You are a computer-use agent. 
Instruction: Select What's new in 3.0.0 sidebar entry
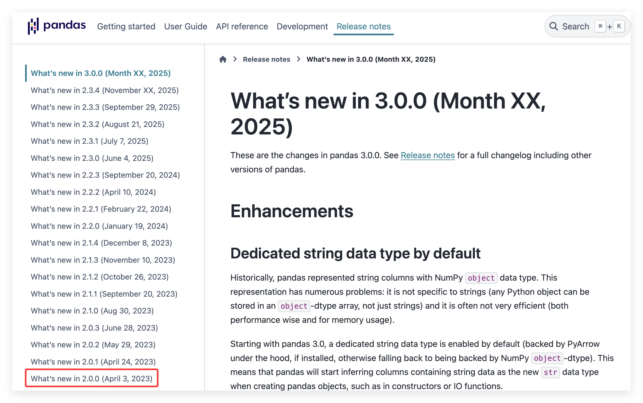[x=100, y=73]
